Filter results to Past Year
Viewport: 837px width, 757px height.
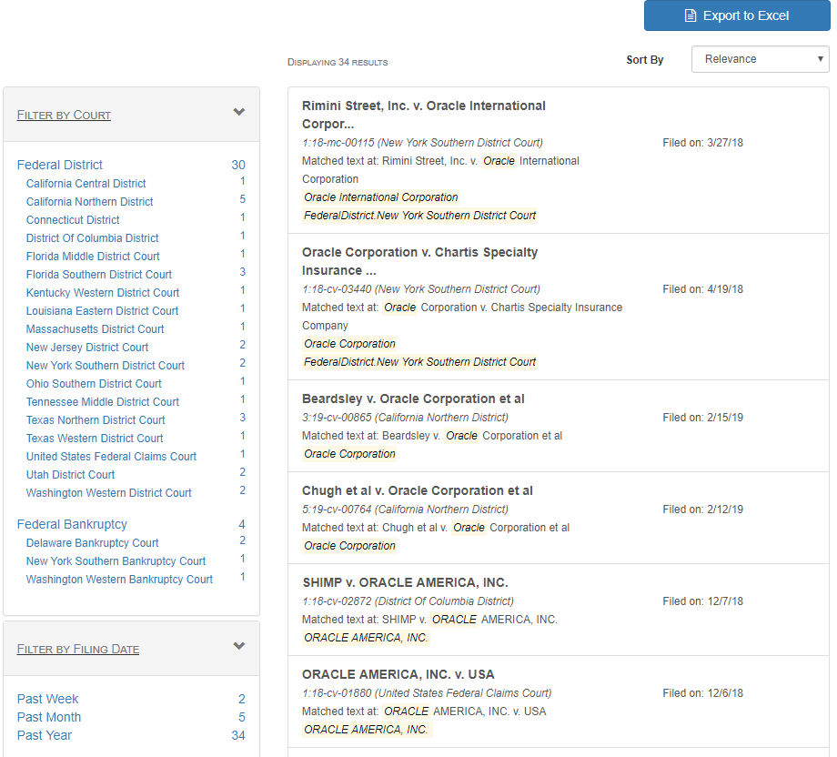(45, 735)
